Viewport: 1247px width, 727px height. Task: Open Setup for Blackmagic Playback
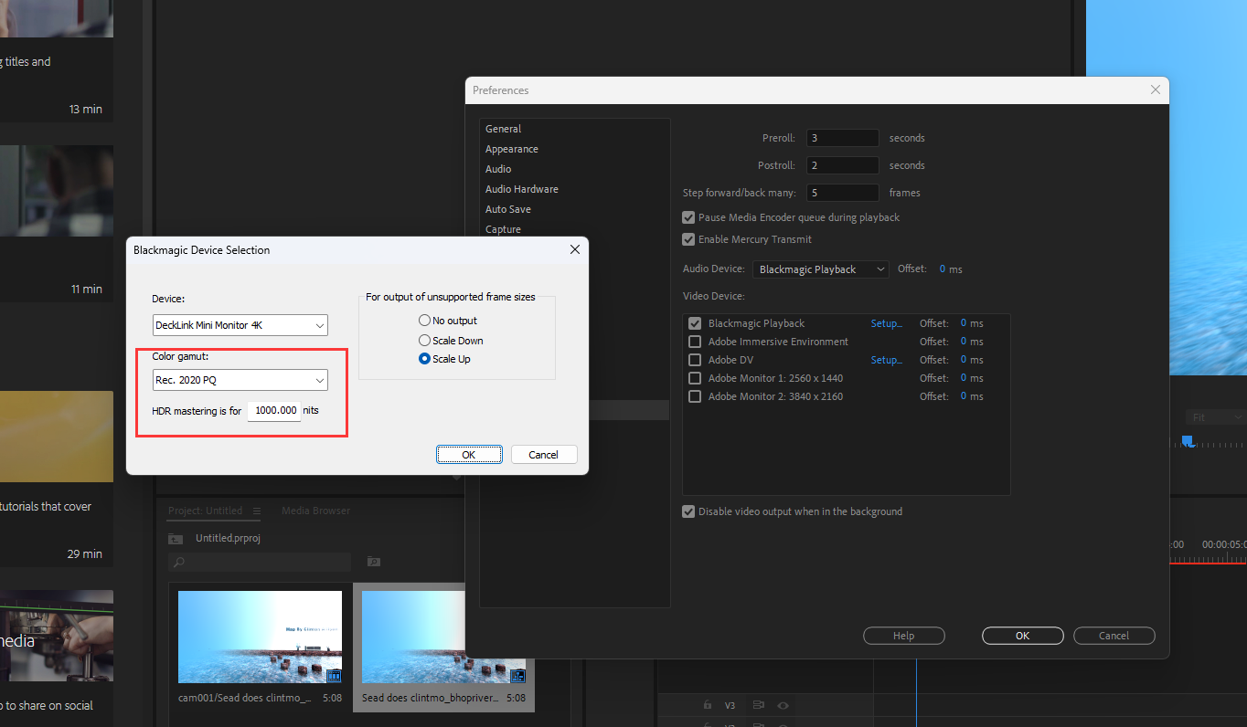click(x=886, y=322)
